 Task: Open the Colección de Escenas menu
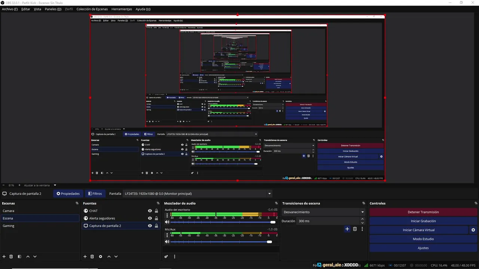tap(92, 9)
